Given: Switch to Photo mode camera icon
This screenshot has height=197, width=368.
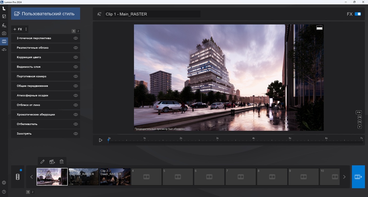Looking at the screenshot, I should (x=4, y=33).
